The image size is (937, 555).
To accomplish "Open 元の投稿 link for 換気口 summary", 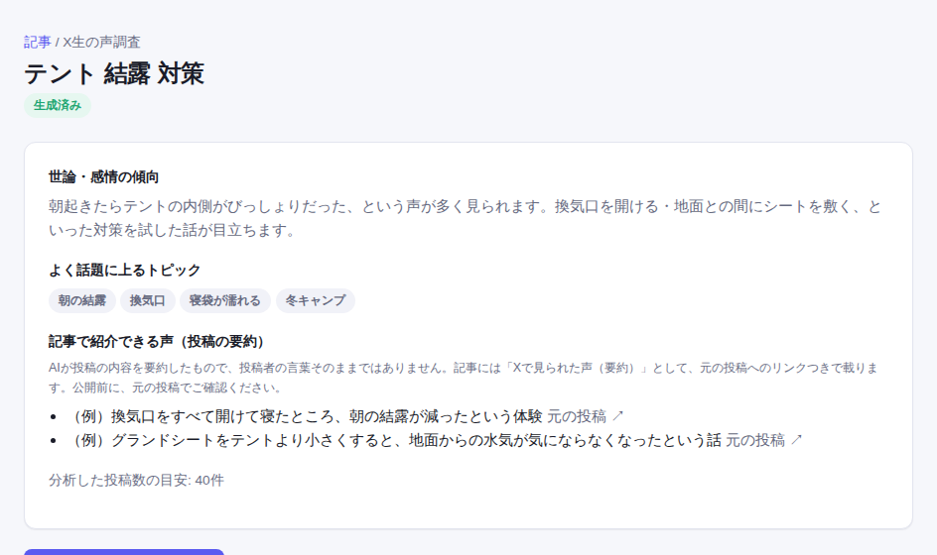I will click(x=585, y=416).
